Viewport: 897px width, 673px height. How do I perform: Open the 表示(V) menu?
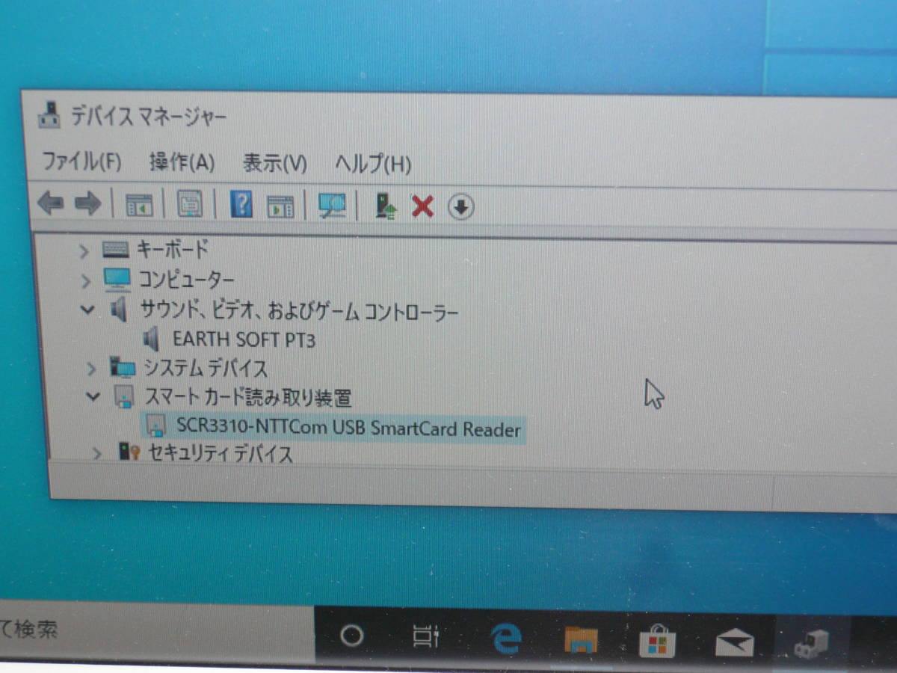[275, 162]
